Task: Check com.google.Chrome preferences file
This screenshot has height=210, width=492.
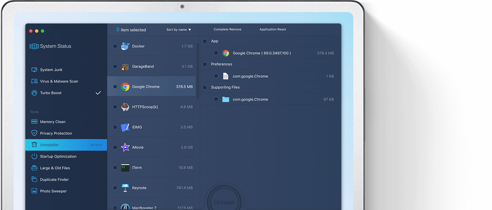Action: 216,76
